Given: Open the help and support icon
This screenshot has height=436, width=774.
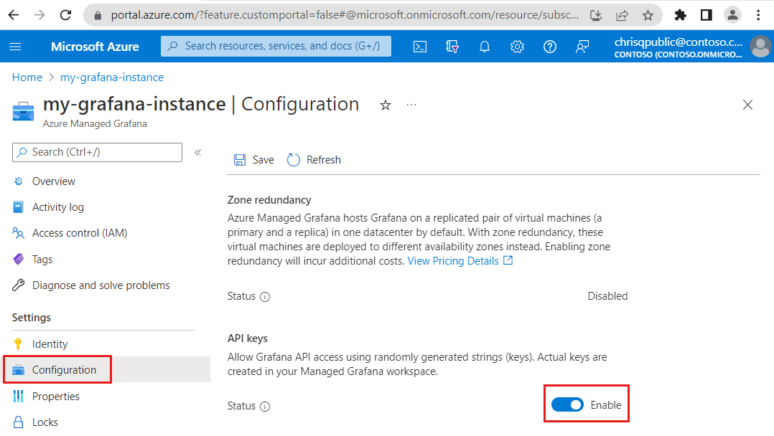Looking at the screenshot, I should coord(549,46).
